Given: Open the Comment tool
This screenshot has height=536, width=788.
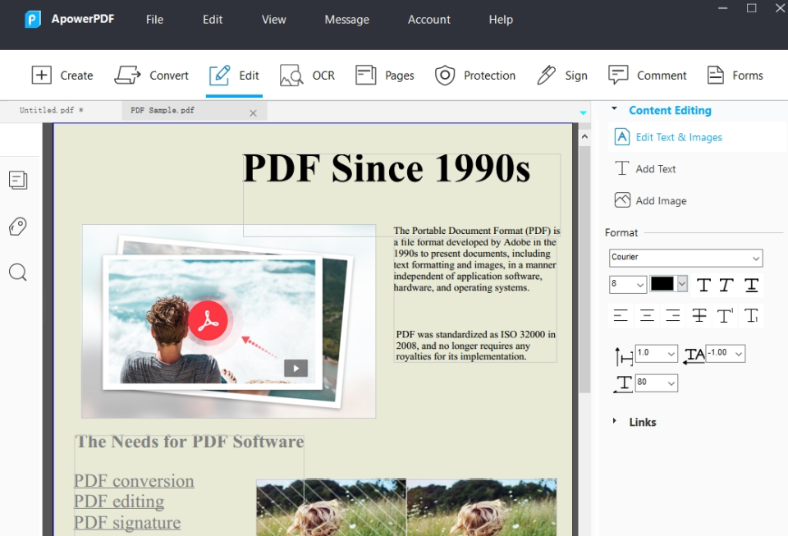Looking at the screenshot, I should (x=648, y=75).
